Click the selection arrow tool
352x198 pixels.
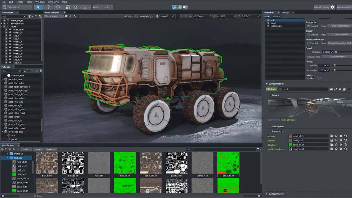38,7
